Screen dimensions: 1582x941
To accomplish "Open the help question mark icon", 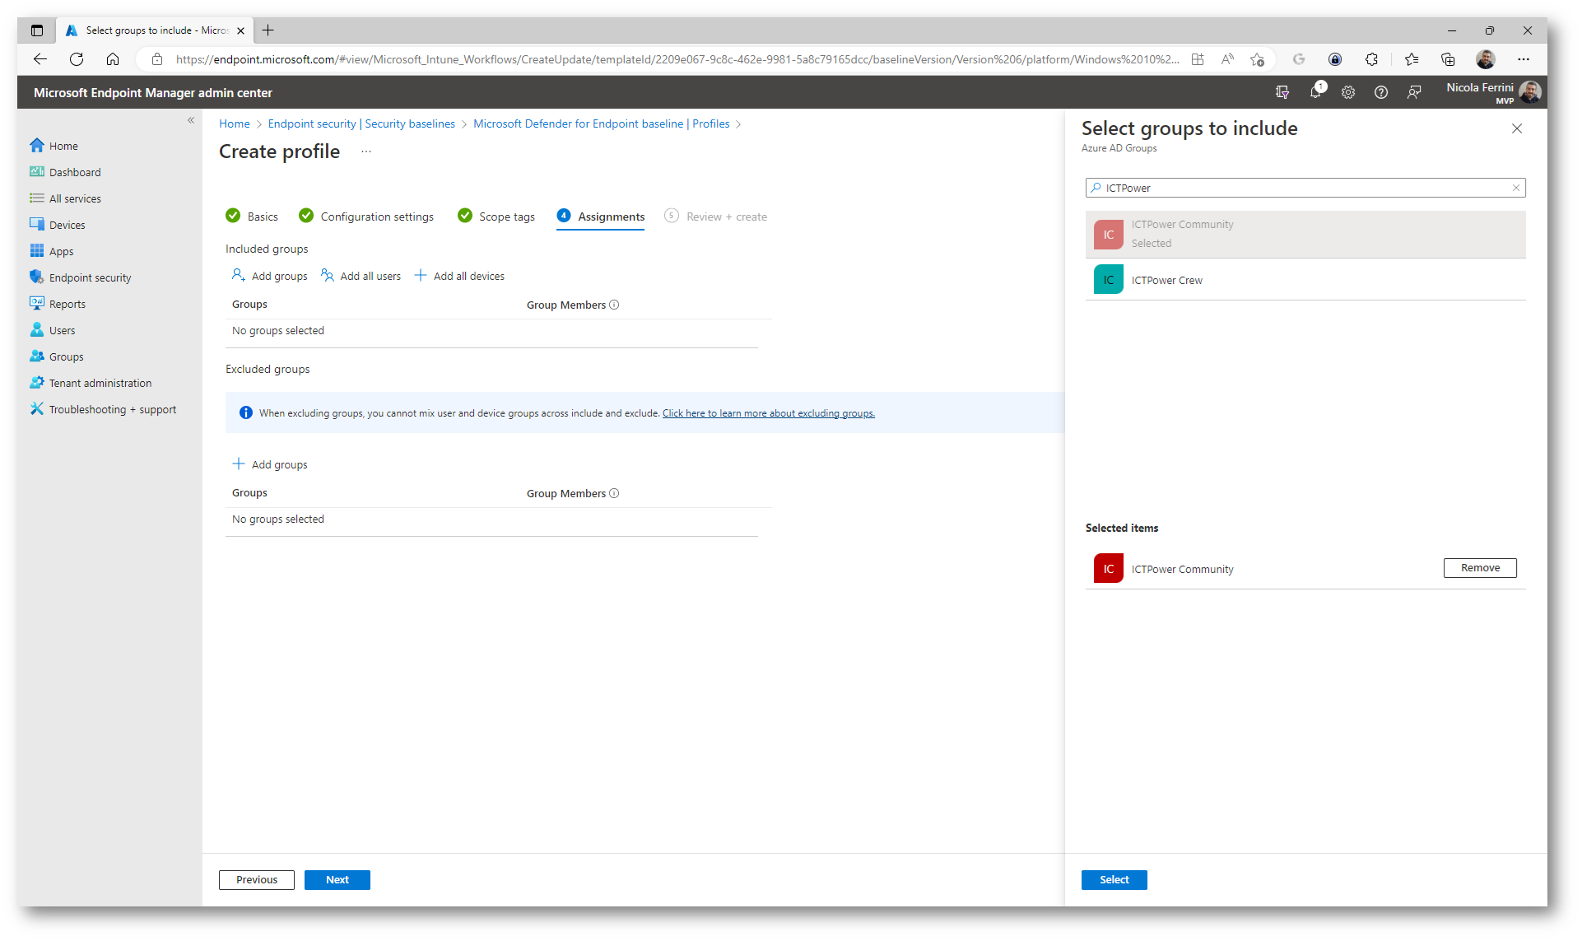I will click(x=1381, y=92).
